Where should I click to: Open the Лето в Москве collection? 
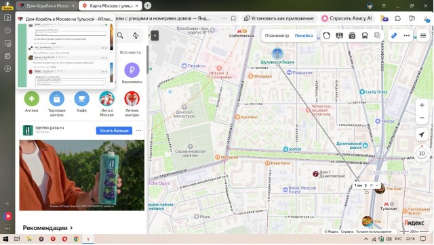(x=107, y=104)
